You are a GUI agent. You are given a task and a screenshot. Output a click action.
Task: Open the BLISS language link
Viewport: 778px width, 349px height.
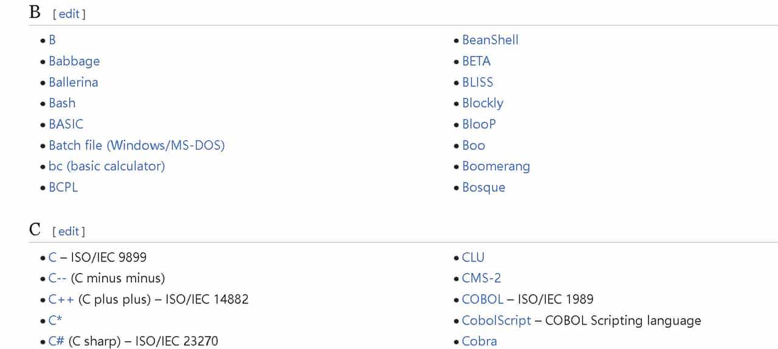[x=478, y=82]
